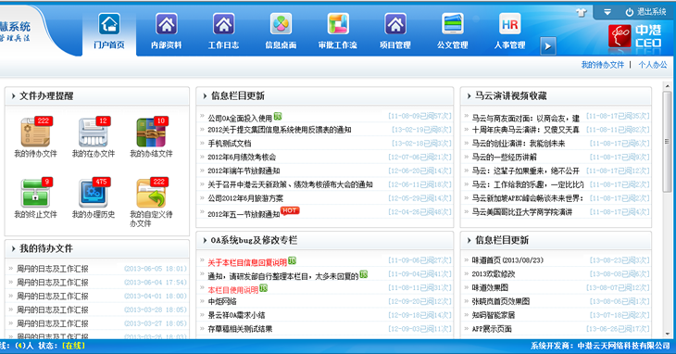Open the 门户首页 home icon
The image size is (676, 354).
tap(109, 24)
